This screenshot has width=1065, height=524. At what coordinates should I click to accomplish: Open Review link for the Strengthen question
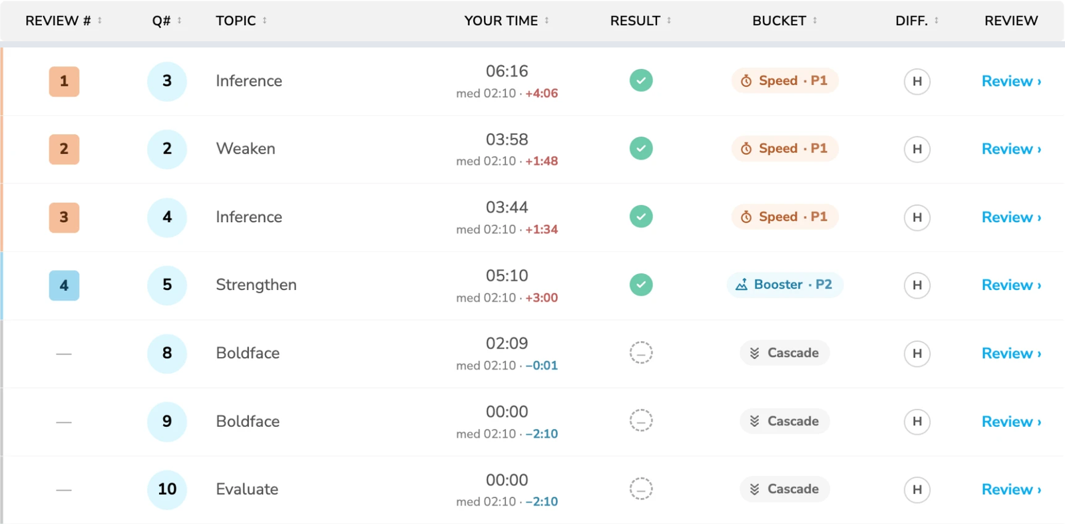pos(1011,285)
